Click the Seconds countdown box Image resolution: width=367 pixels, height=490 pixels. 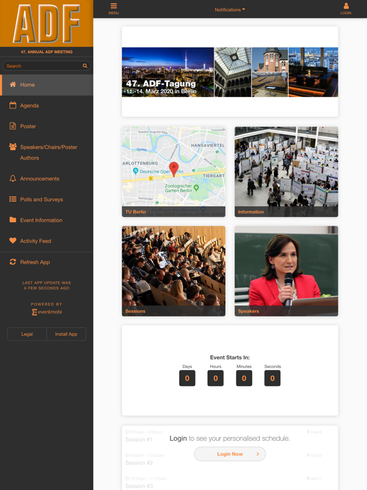point(272,378)
